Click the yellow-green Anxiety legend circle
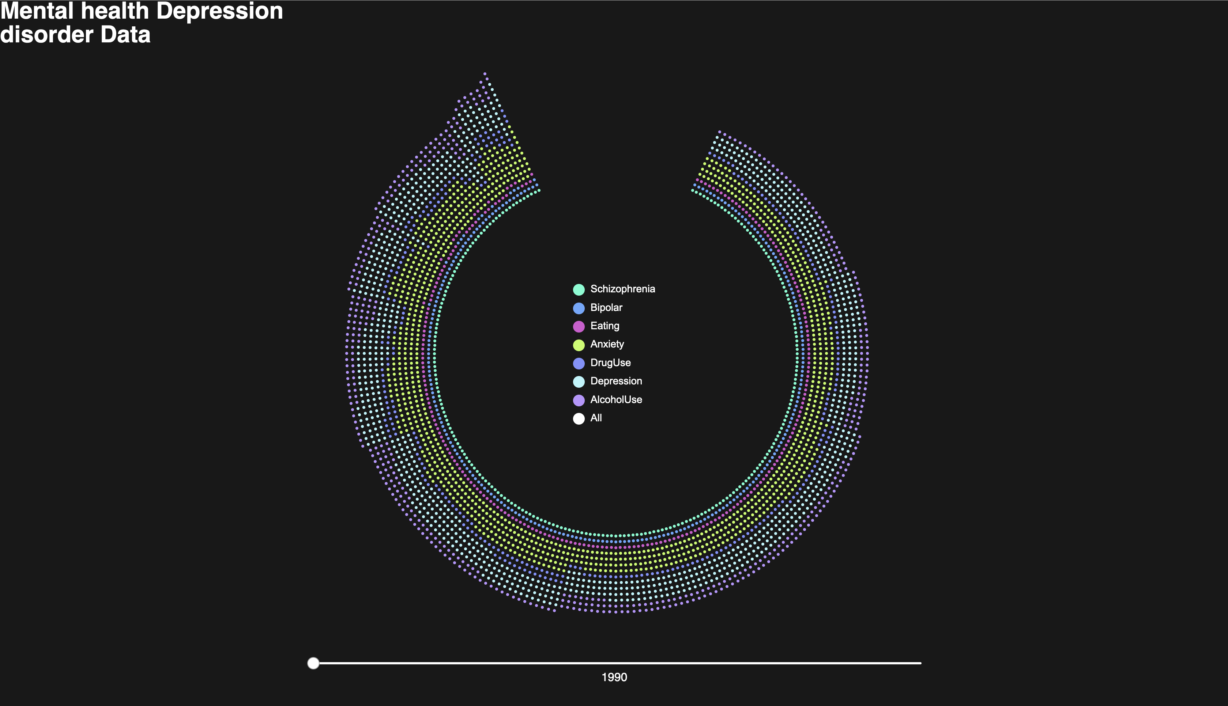 coord(578,345)
